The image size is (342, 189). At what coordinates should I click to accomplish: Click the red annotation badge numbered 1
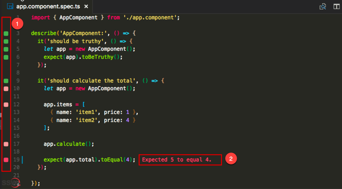click(x=17, y=24)
